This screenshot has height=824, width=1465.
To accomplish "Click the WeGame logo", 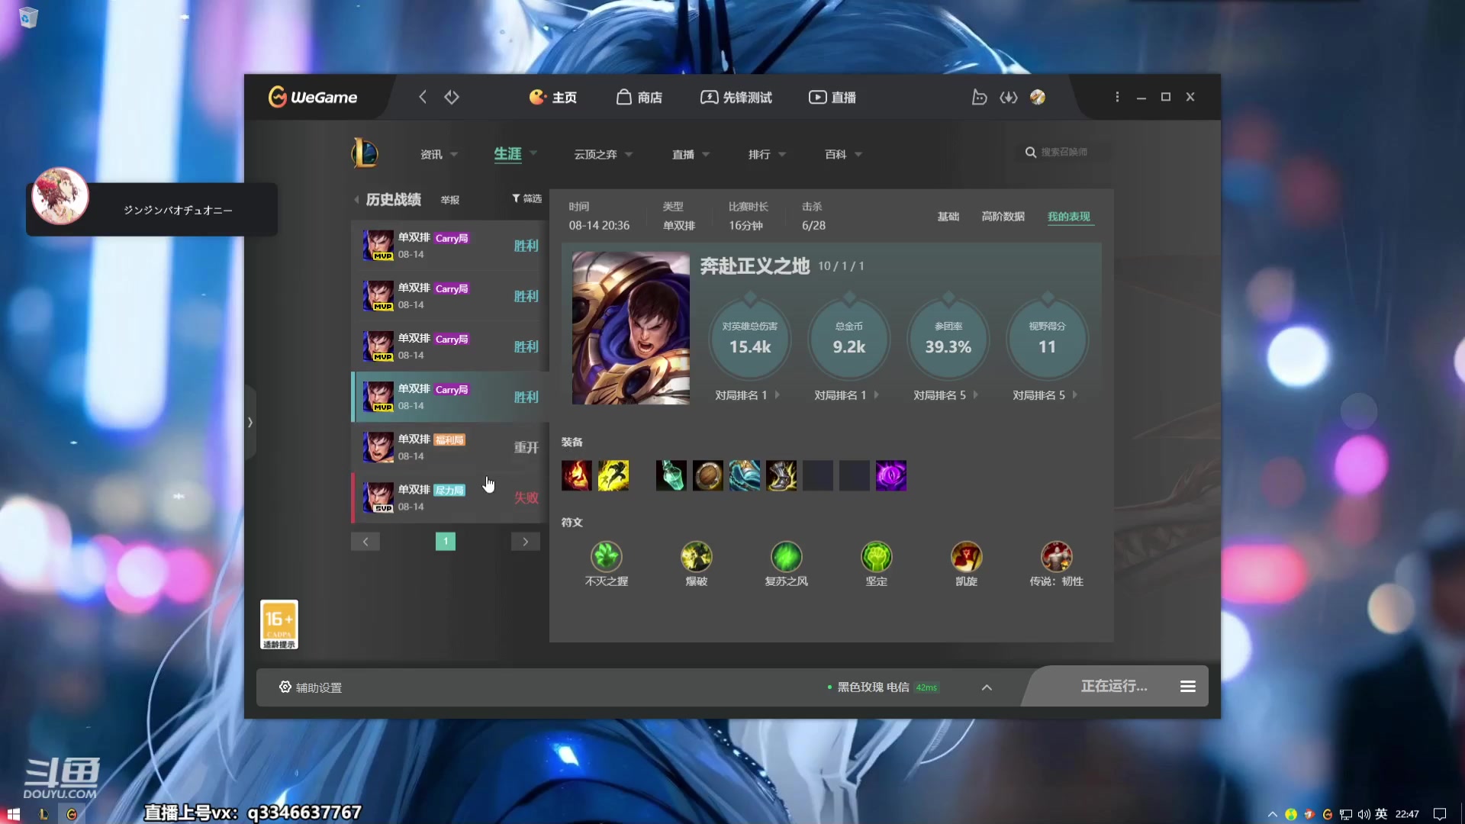I will [x=313, y=97].
